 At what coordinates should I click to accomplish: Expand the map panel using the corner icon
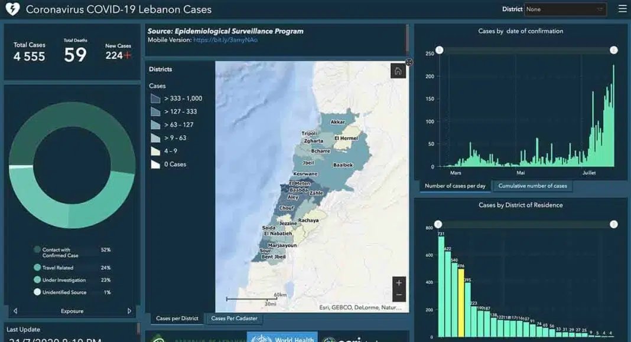point(409,62)
